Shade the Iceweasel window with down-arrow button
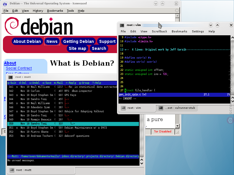This screenshot has width=234, height=175. pos(156,3)
